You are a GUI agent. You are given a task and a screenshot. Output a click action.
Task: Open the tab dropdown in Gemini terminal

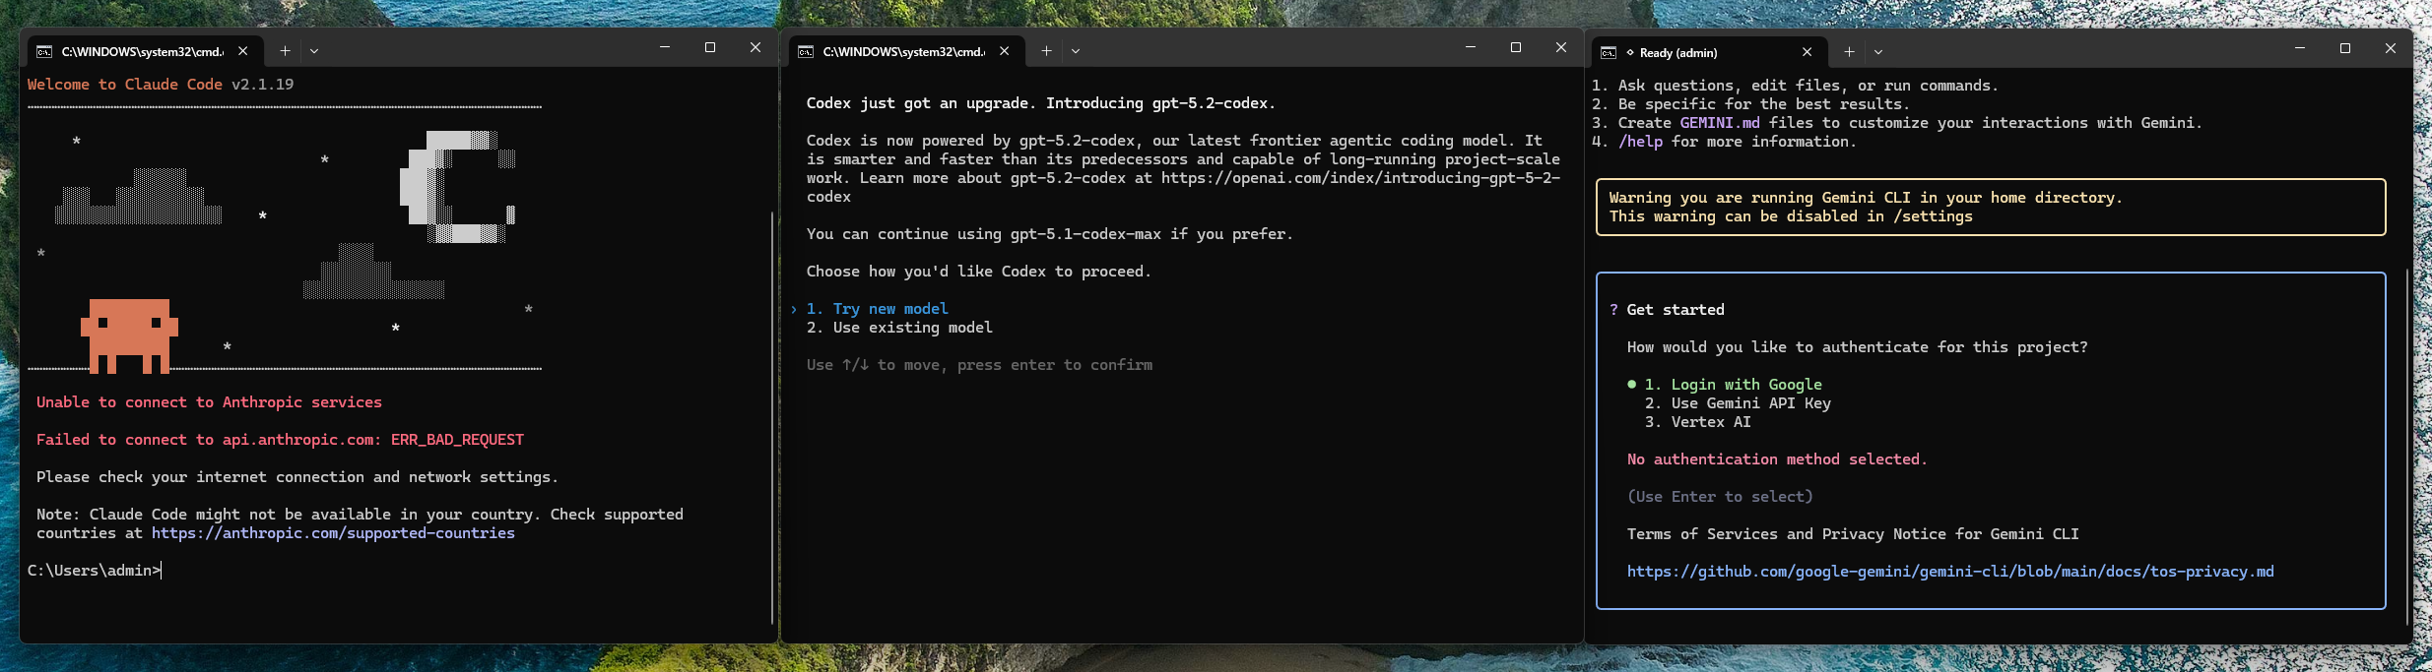pos(1878,52)
